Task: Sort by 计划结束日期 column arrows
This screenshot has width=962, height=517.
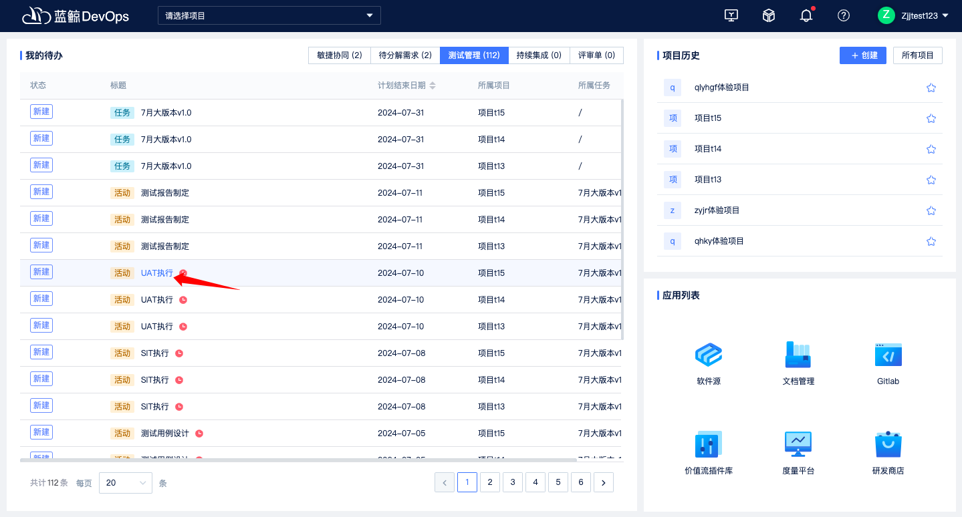Action: [x=433, y=85]
